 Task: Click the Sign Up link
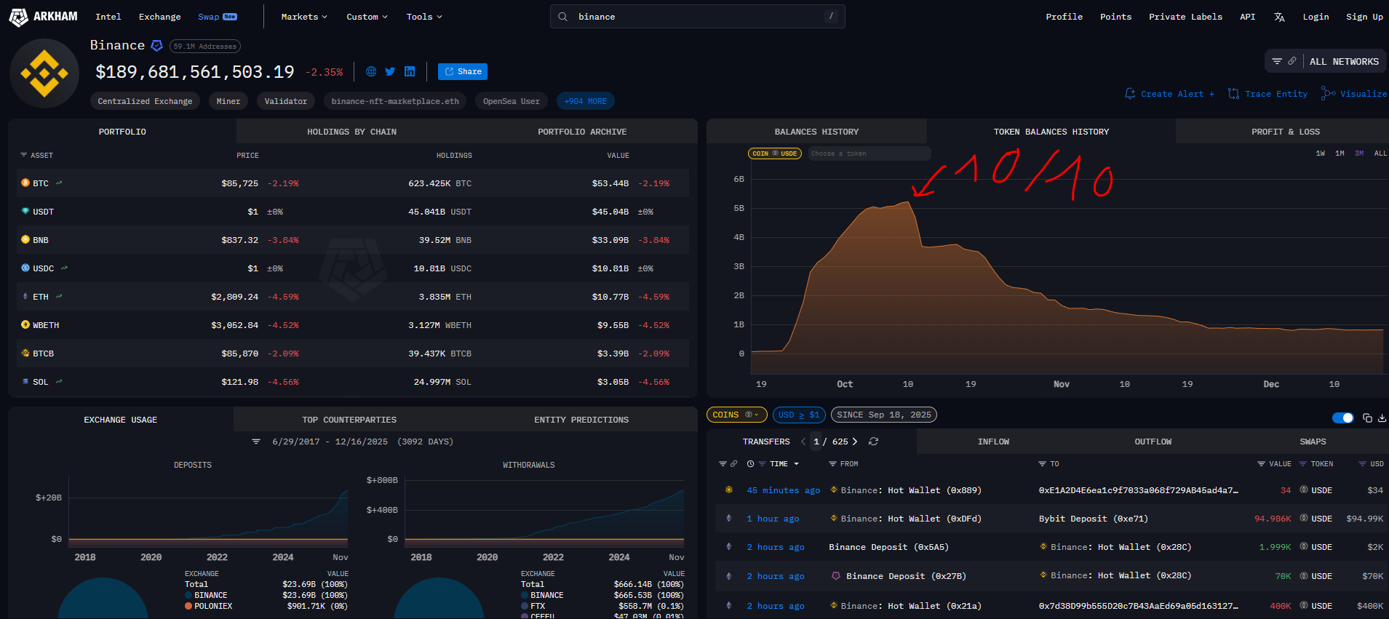tap(1364, 17)
